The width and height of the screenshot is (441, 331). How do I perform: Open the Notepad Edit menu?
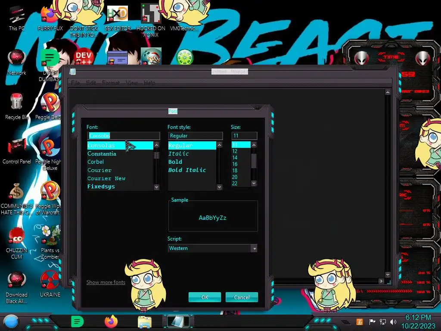pyautogui.click(x=91, y=83)
